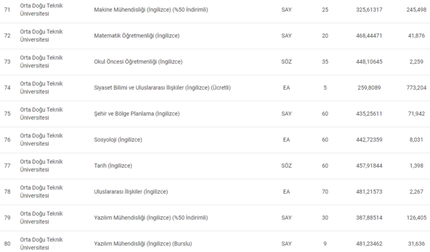Open Sosyoloji (İngilizce) program entry
Screen dimensions: 430x252
[x=118, y=140]
